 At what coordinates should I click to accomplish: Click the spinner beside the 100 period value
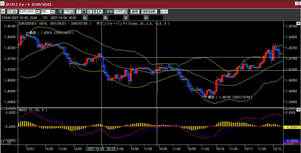pyautogui.click(x=72, y=12)
